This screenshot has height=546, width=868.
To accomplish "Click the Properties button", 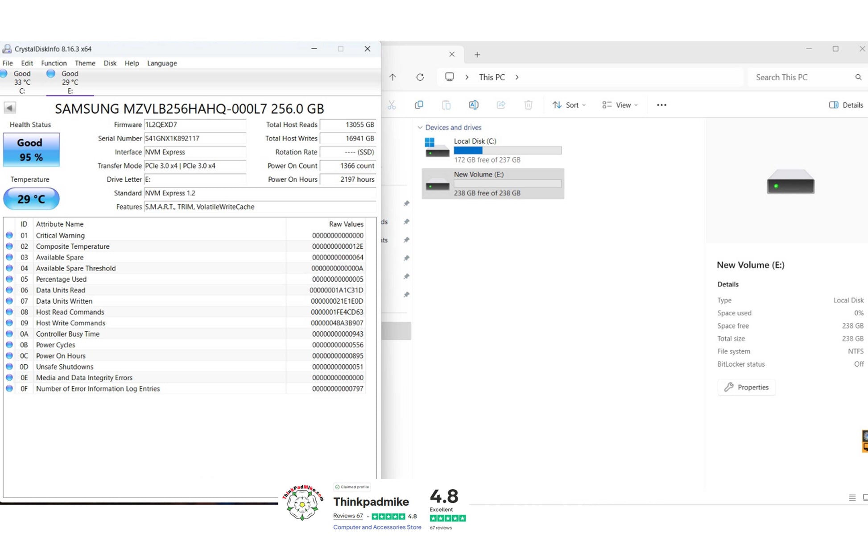I will 746,387.
